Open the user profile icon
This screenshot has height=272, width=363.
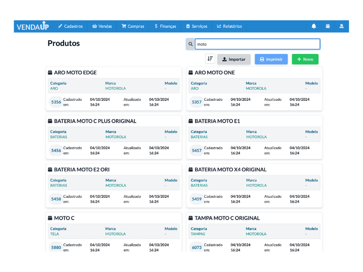point(342,26)
